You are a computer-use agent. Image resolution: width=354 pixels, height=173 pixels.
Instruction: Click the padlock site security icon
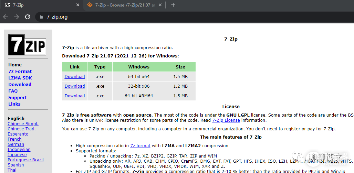pos(41,17)
